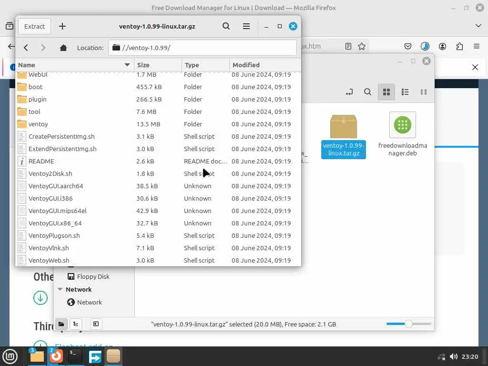Screen dimensions: 488x366
Task: Open Files from taskbar
Action: tap(36, 356)
